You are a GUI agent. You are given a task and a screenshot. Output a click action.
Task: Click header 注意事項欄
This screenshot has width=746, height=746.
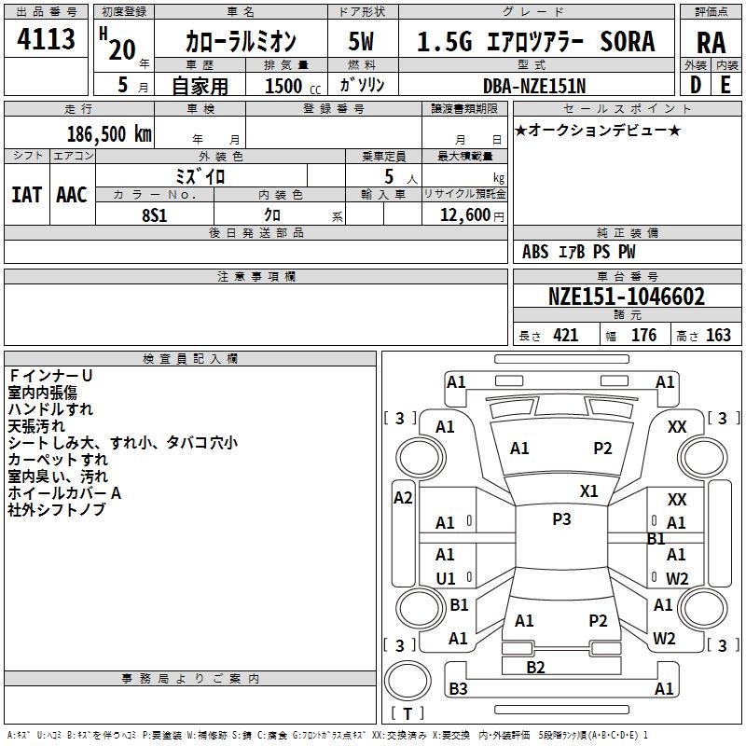256,276
